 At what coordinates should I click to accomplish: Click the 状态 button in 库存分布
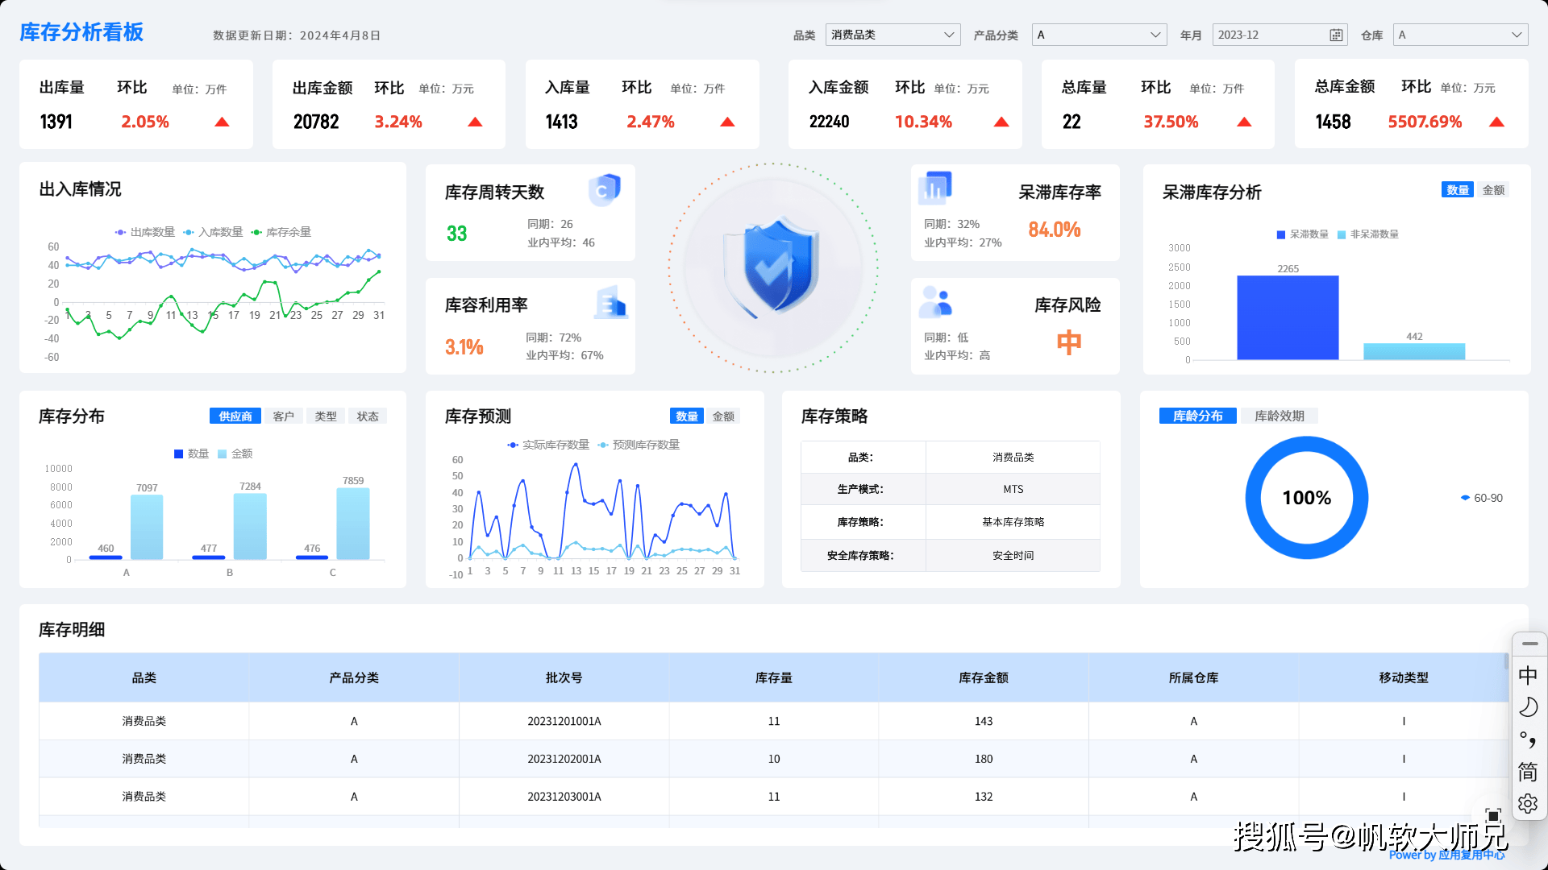tap(368, 416)
